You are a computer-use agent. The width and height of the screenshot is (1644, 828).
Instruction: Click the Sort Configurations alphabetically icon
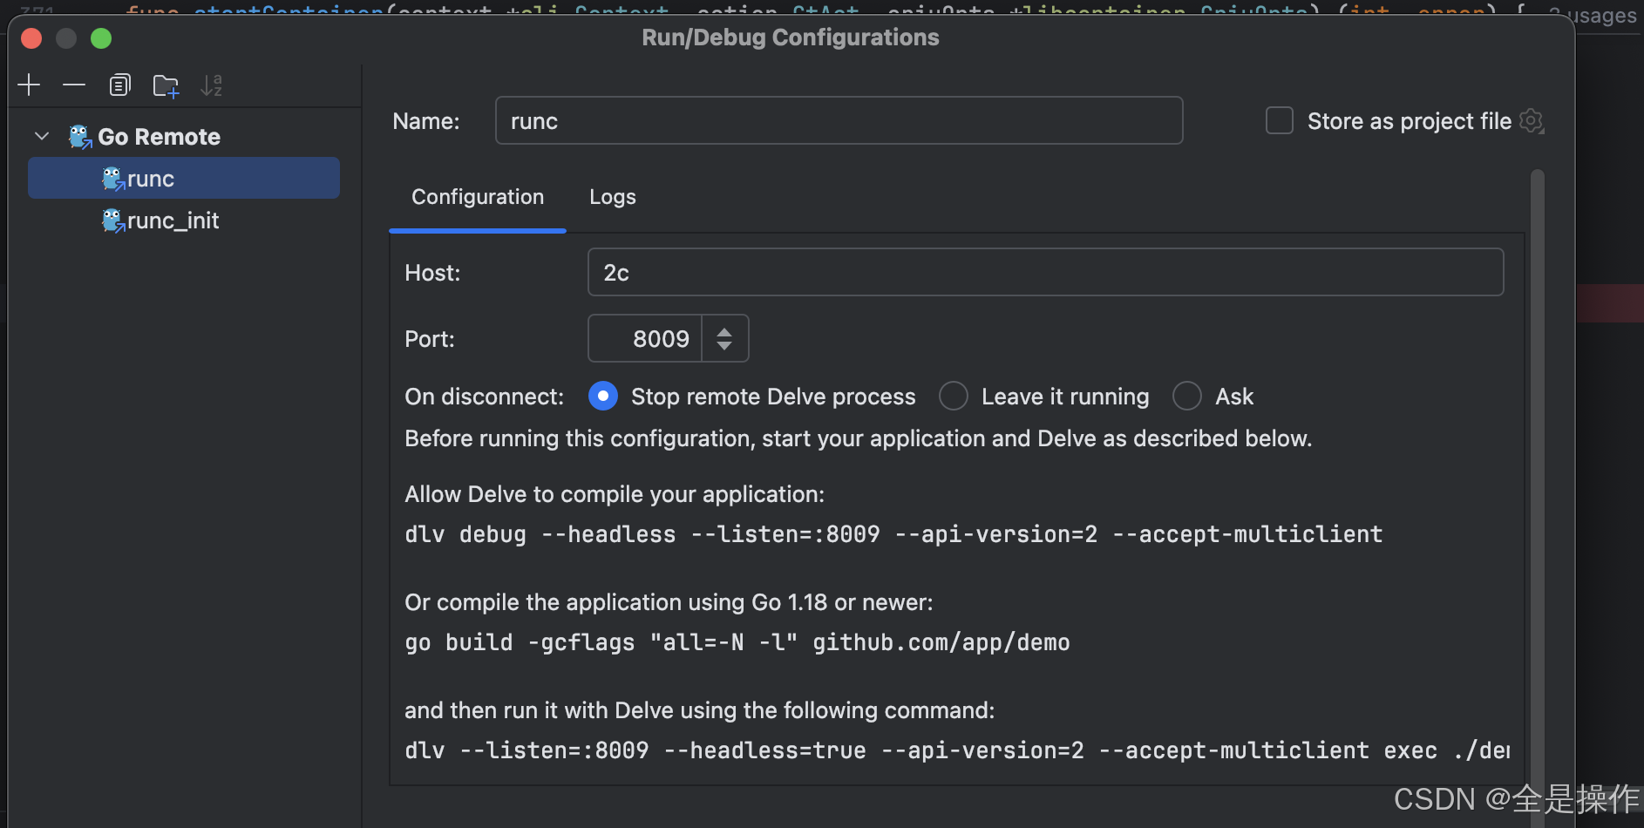pos(211,85)
